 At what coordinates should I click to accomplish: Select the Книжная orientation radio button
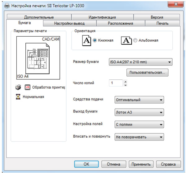pyautogui.click(x=95, y=40)
